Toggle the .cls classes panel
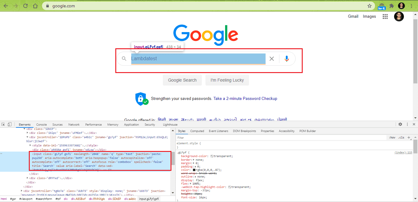 (401, 138)
